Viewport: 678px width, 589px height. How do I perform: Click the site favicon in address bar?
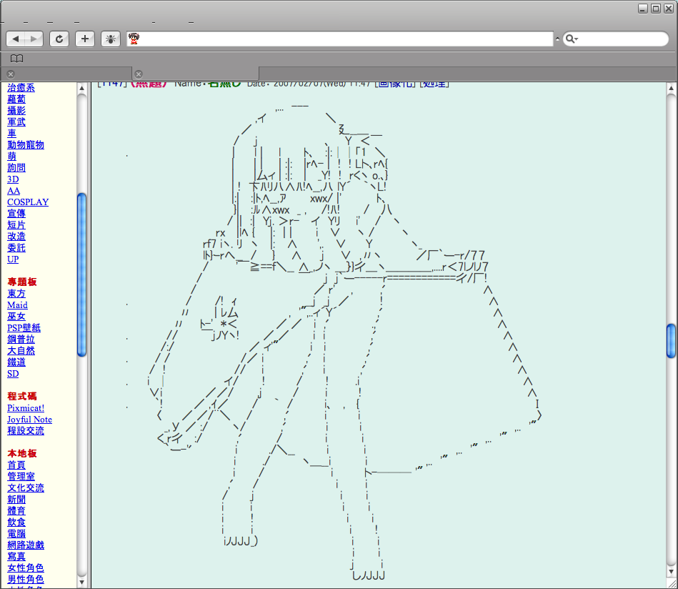(x=134, y=39)
